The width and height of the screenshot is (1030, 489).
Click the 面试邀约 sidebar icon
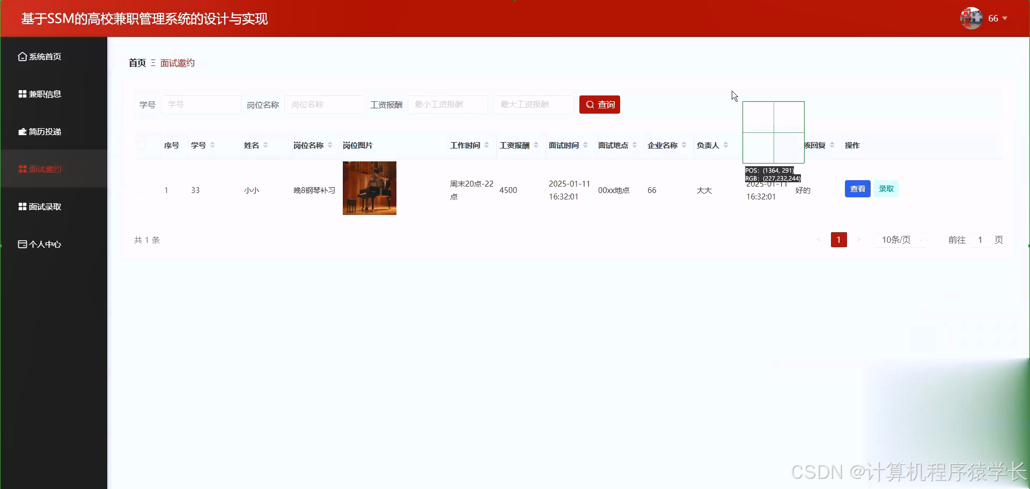coord(21,168)
